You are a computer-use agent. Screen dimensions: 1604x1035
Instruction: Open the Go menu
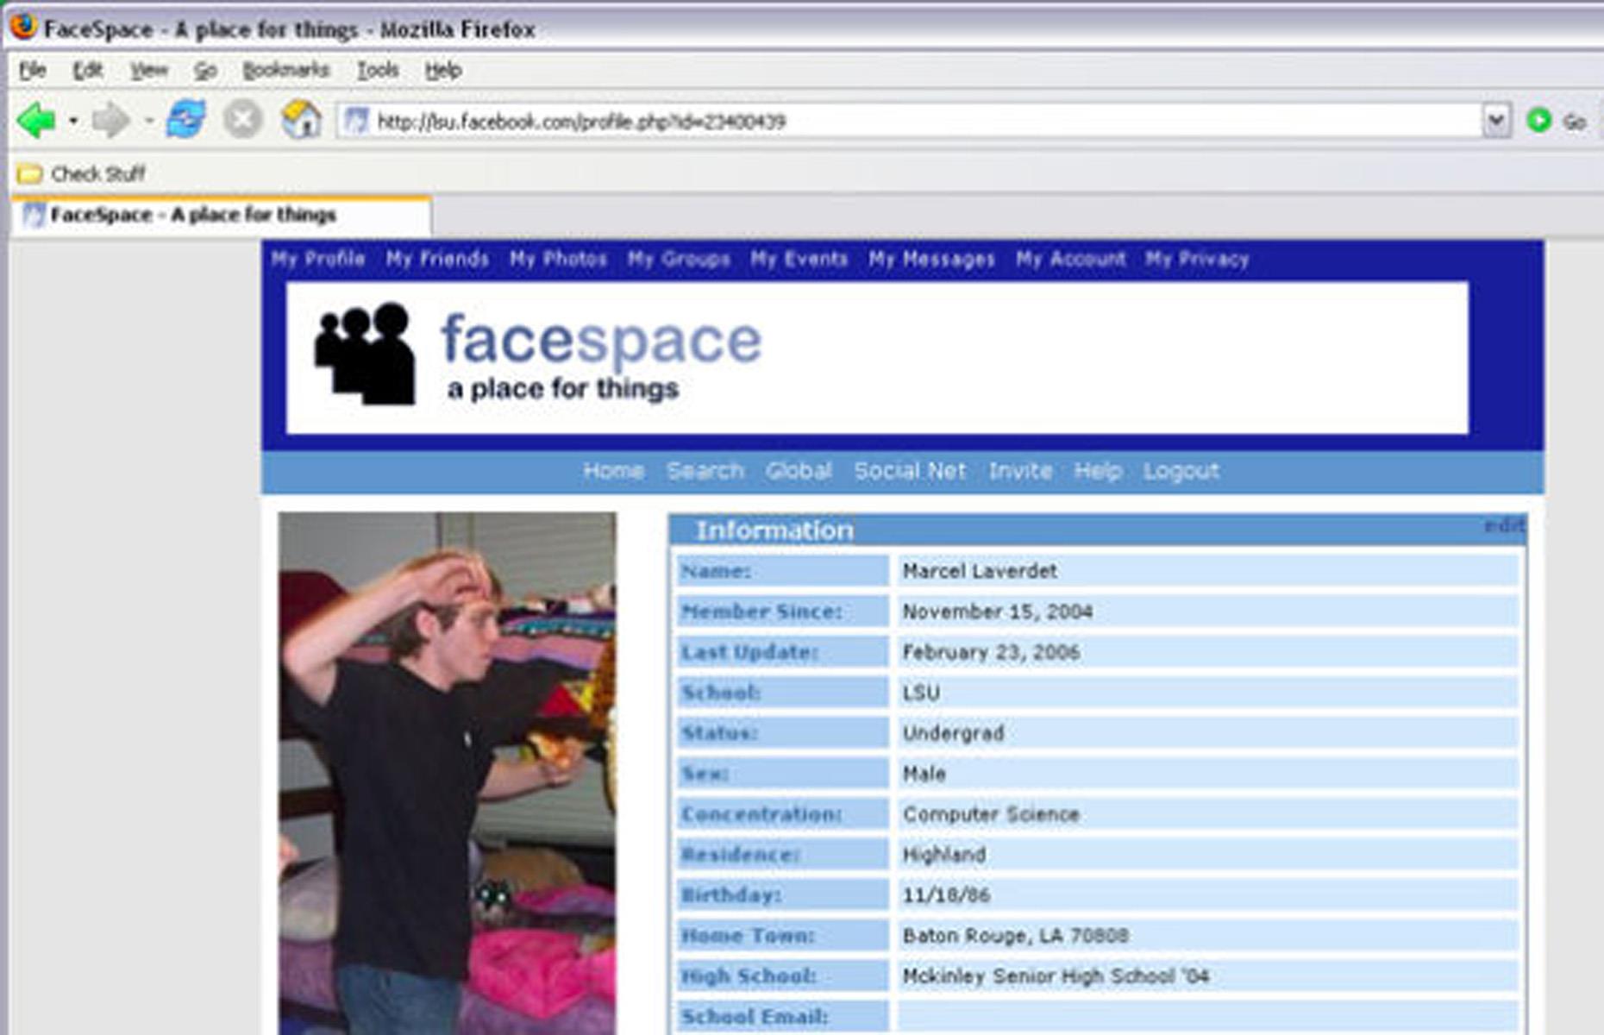204,70
